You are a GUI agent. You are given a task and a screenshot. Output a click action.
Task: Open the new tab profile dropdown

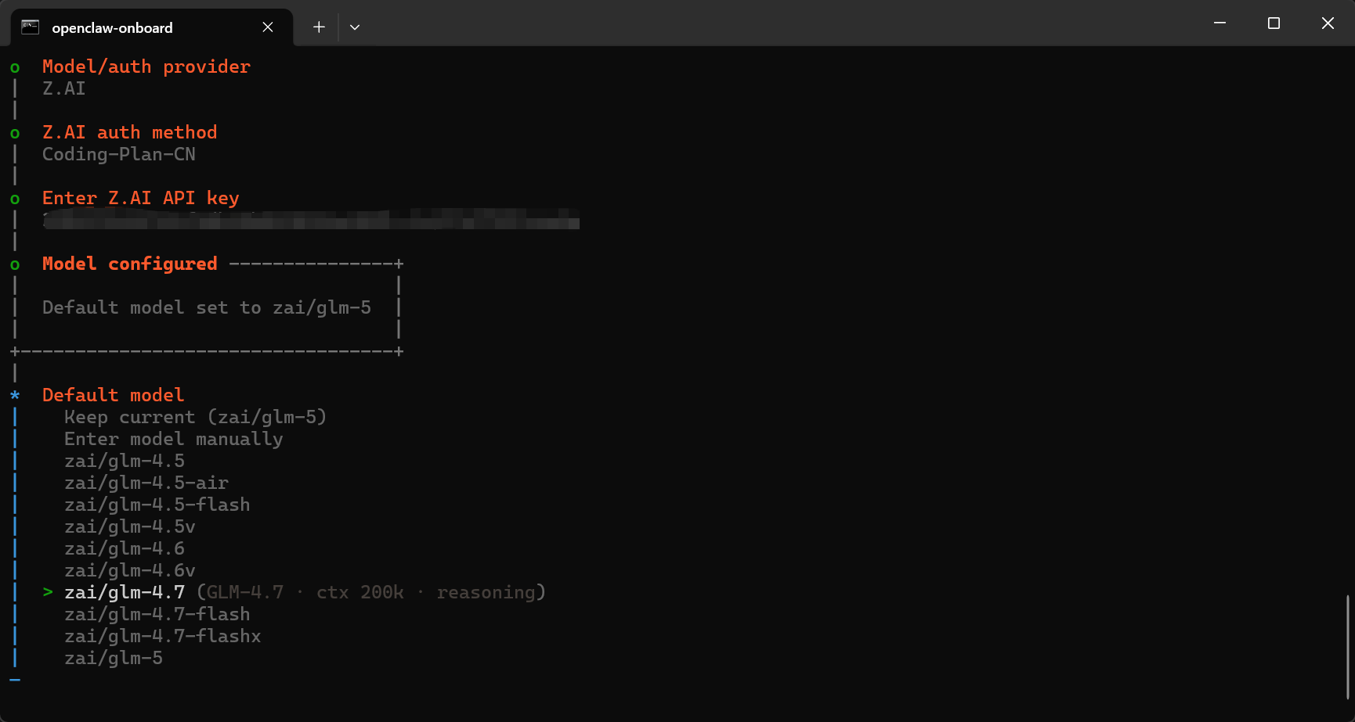[355, 27]
